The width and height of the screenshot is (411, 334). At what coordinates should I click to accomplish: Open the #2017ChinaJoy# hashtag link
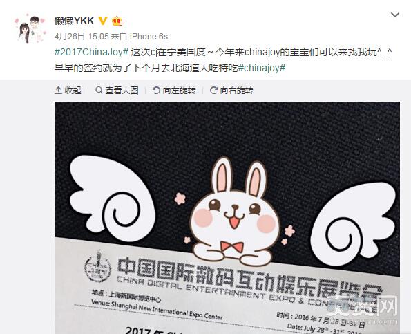tap(91, 52)
